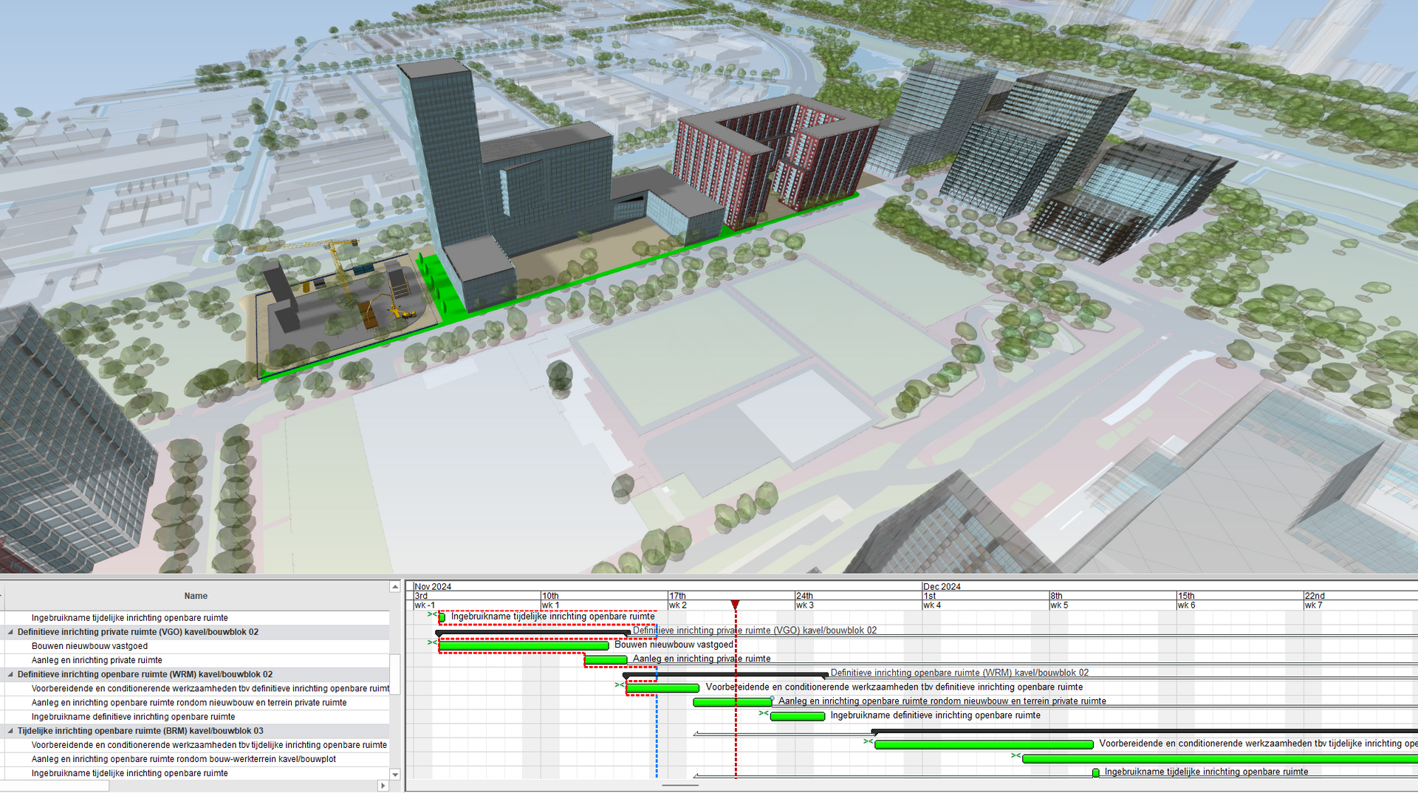Click green Gantt bar for Bouwen nieuwbouw vastgoed
This screenshot has height=793, width=1418.
pos(523,646)
